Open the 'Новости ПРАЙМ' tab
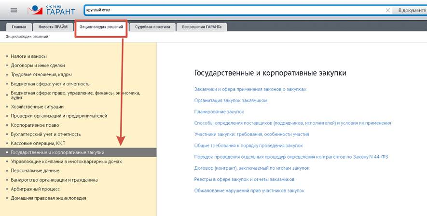 coord(54,27)
